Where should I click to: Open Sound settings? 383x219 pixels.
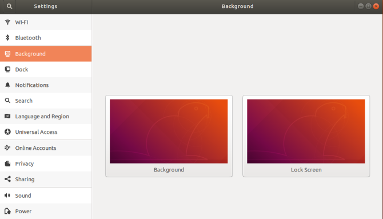coord(46,196)
